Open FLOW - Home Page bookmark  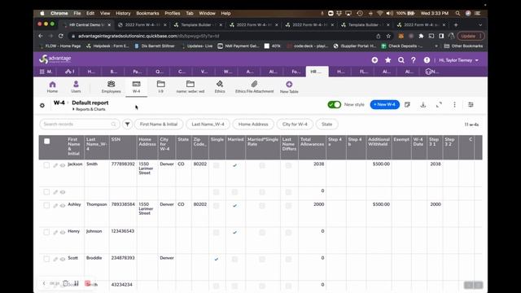(60, 46)
